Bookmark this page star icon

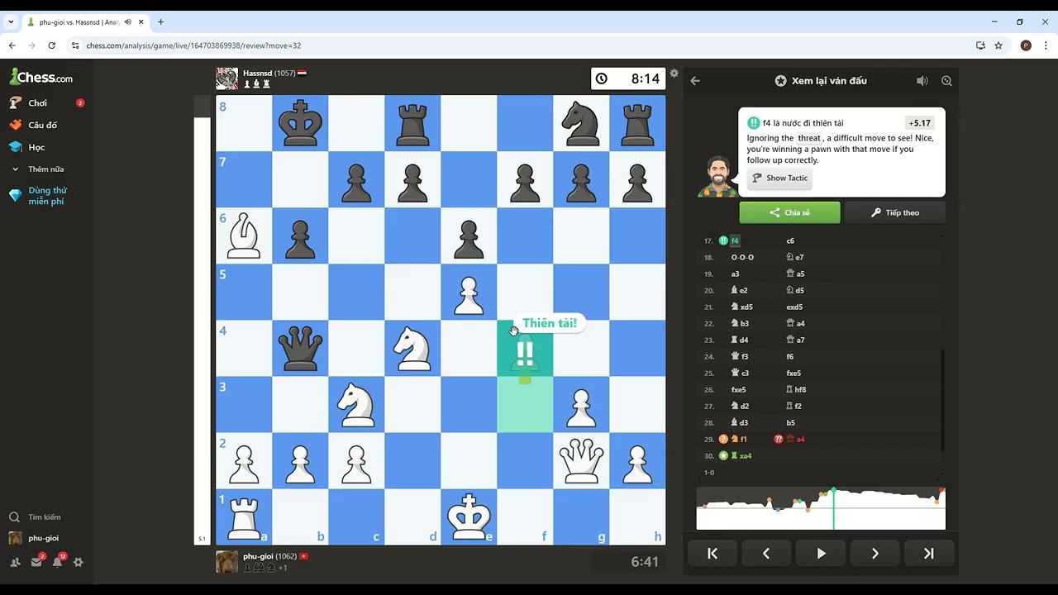tap(998, 45)
